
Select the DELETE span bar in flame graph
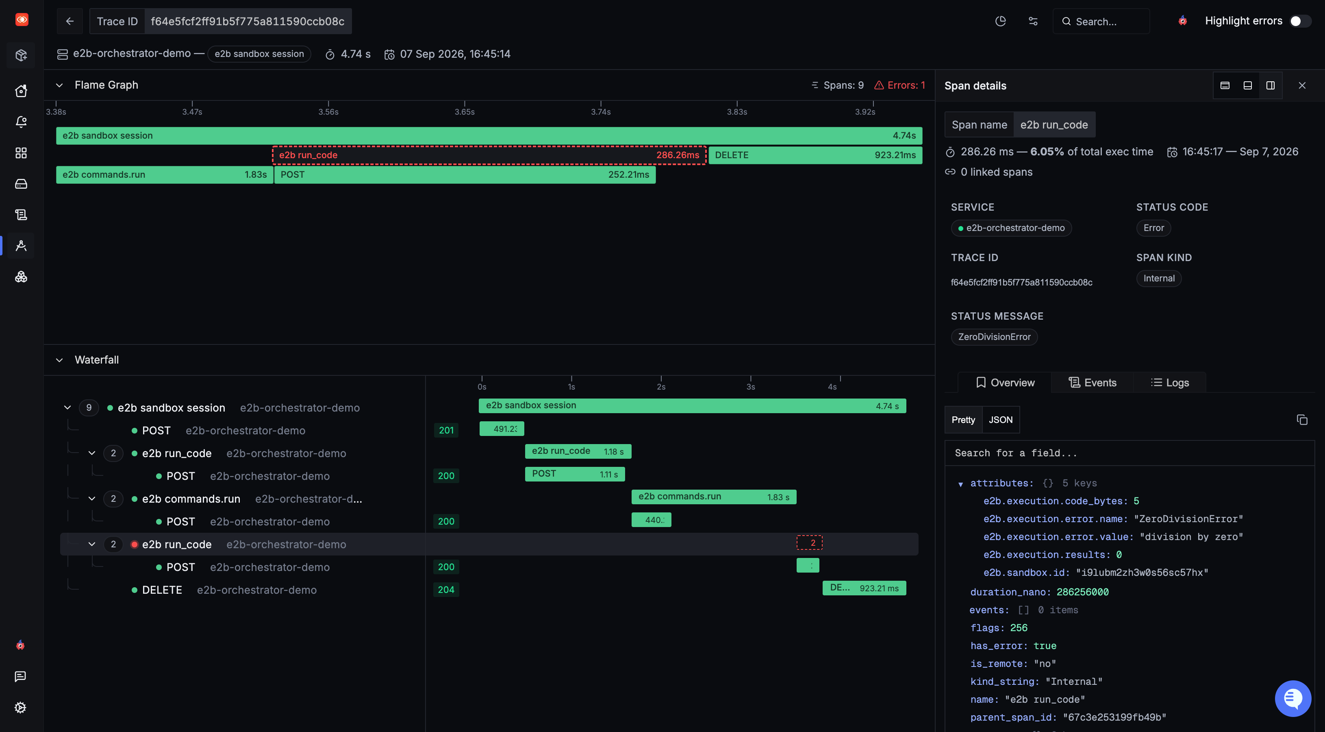[x=815, y=155]
